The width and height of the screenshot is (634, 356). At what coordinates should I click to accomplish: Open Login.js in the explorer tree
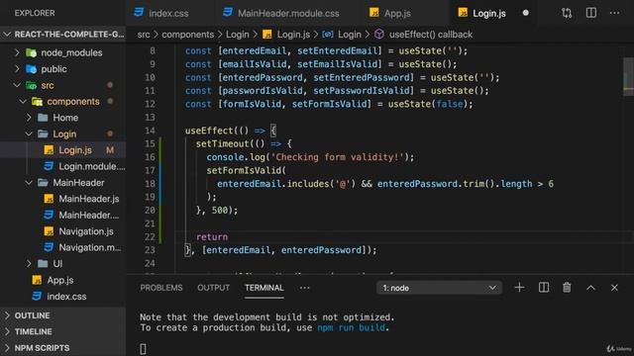pos(75,150)
